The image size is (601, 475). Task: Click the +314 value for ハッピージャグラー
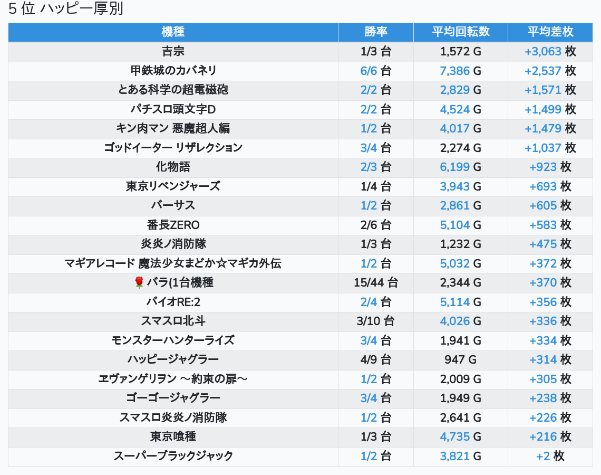point(543,359)
